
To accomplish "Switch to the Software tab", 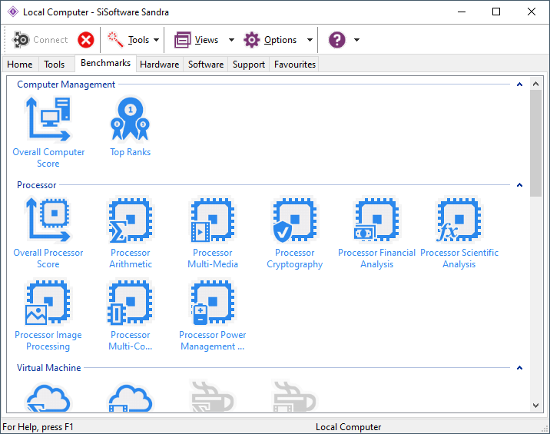I will (x=206, y=65).
